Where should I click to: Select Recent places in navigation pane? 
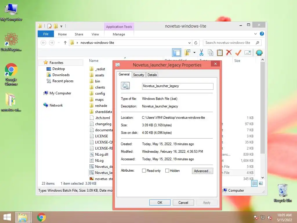(x=63, y=81)
